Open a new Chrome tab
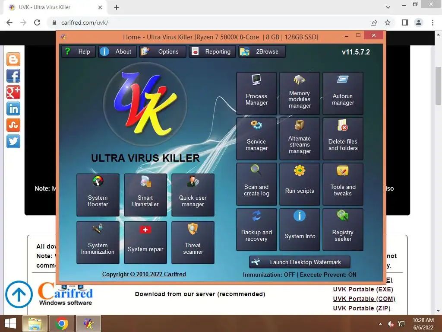This screenshot has width=442, height=332. click(117, 7)
